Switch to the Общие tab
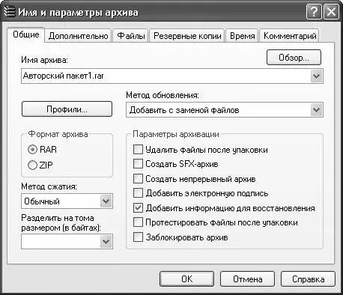Viewport: 343px width, 295px height. tap(26, 34)
